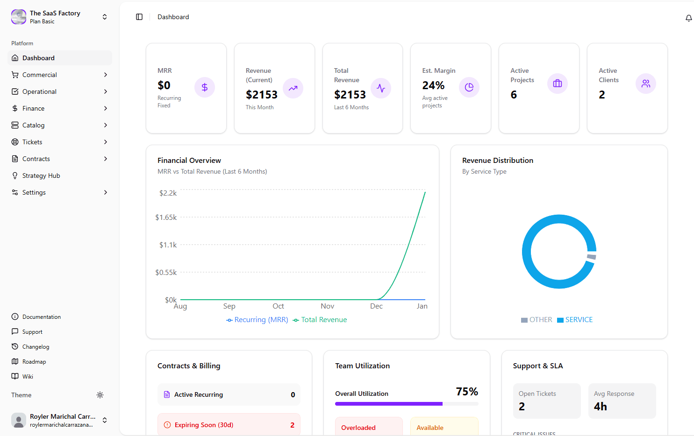The width and height of the screenshot is (694, 436).
Task: Click the SERVICE blue legend swatch
Action: (x=560, y=320)
